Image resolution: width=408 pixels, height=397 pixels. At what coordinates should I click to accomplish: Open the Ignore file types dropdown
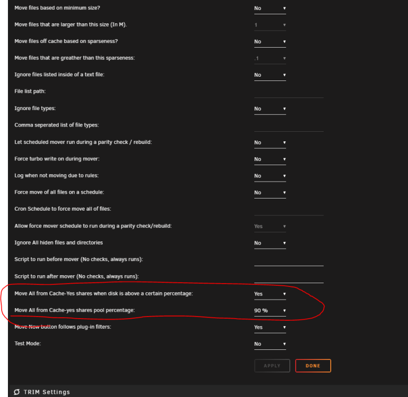coord(270,109)
